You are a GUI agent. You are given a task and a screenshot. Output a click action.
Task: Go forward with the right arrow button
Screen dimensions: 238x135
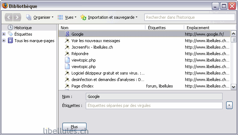[x=17, y=17]
